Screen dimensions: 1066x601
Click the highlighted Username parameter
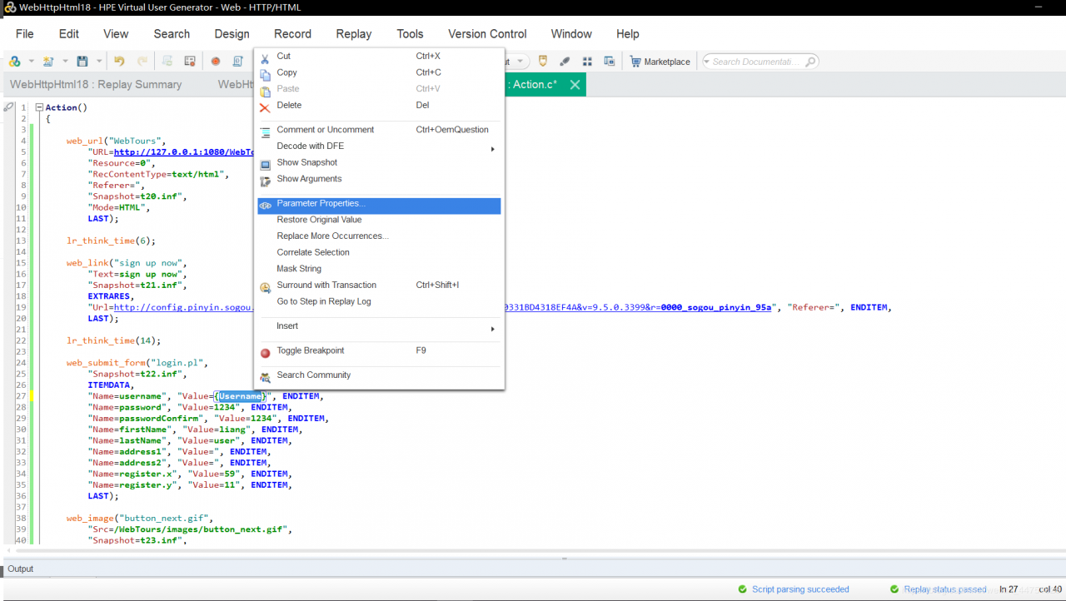click(241, 396)
